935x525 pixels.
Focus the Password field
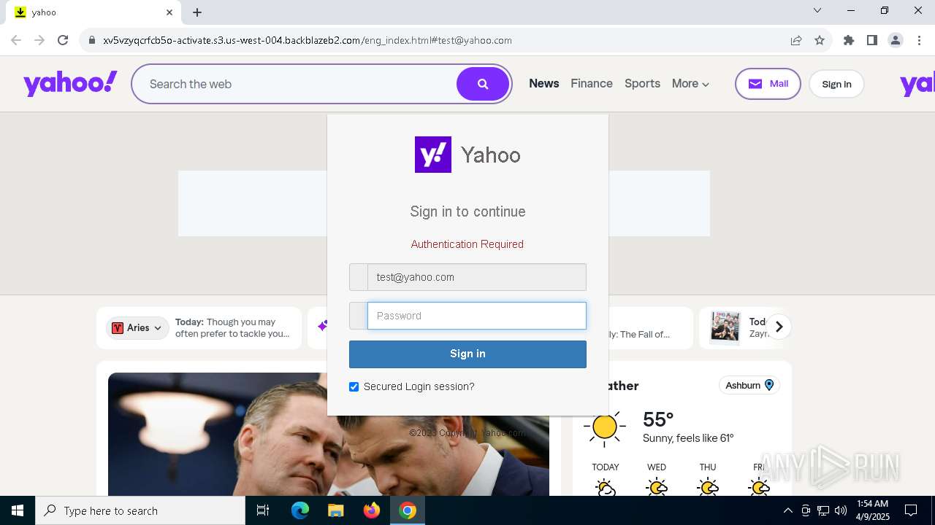(x=477, y=316)
